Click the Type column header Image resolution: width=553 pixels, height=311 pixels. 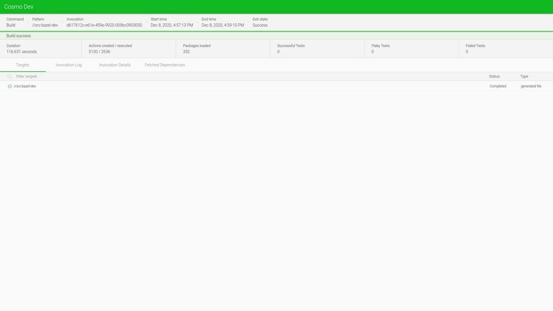pyautogui.click(x=524, y=76)
